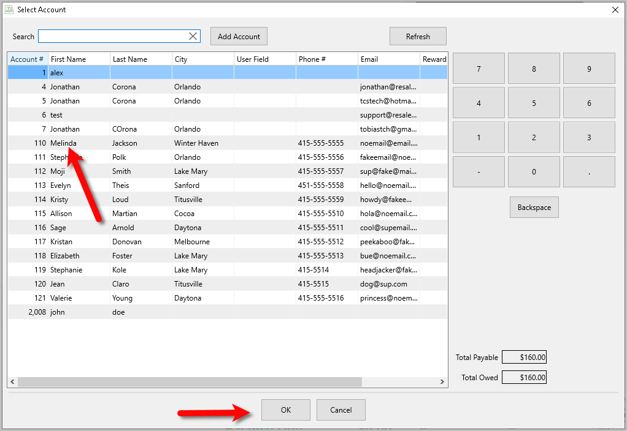This screenshot has width=627, height=431.
Task: Click the horizontal scrollbar thumb
Action: [190, 382]
